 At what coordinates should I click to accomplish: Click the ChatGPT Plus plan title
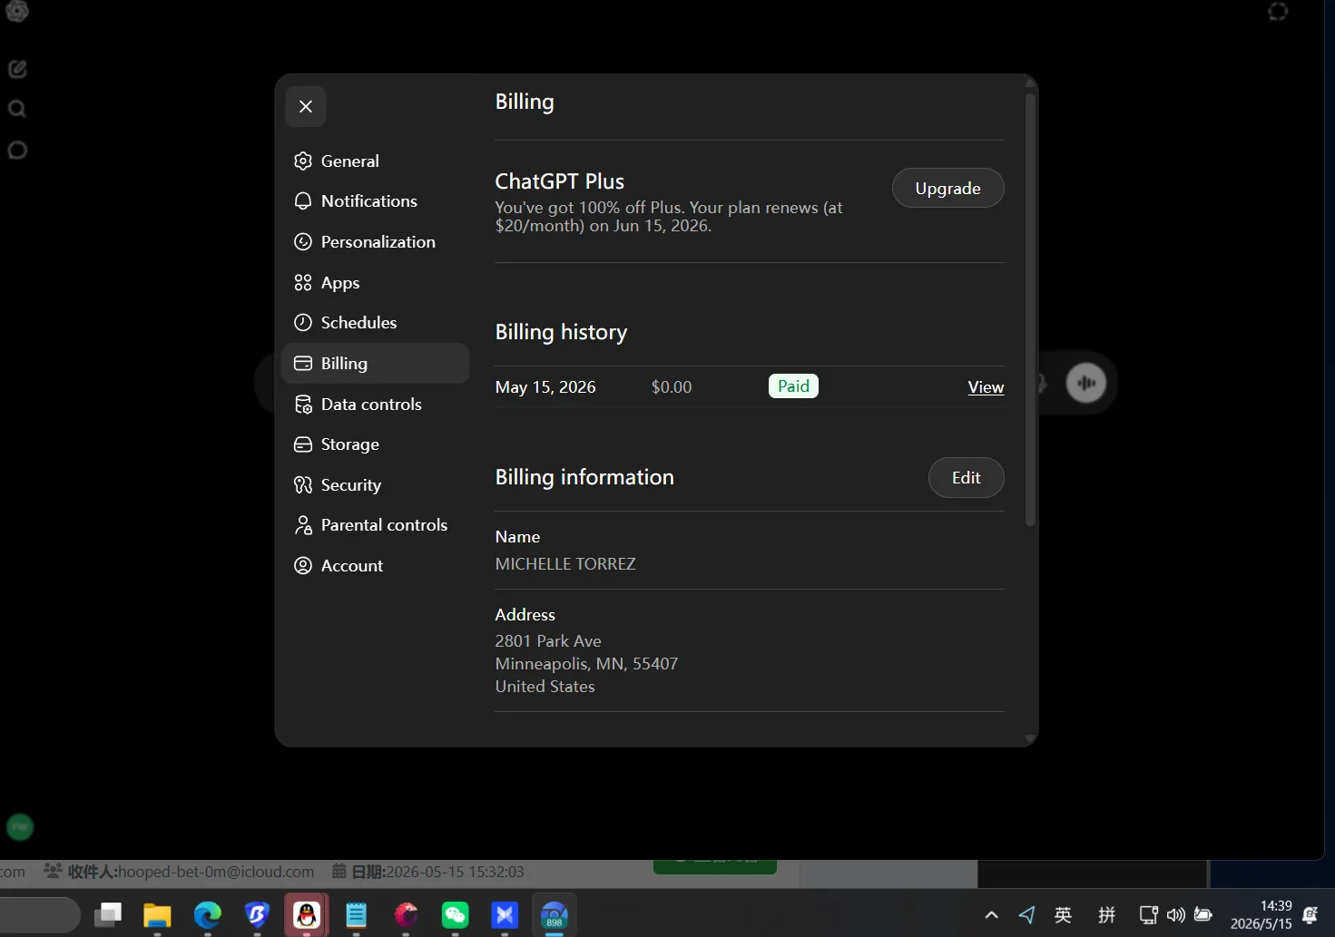[x=560, y=181]
